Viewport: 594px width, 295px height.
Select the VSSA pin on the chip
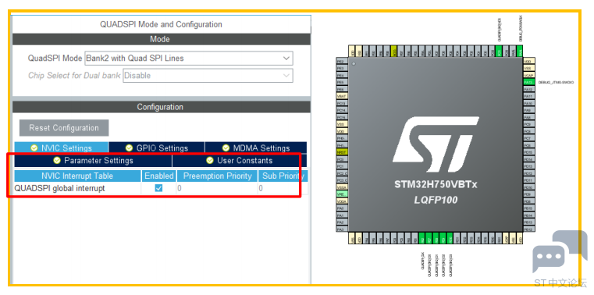pos(342,187)
